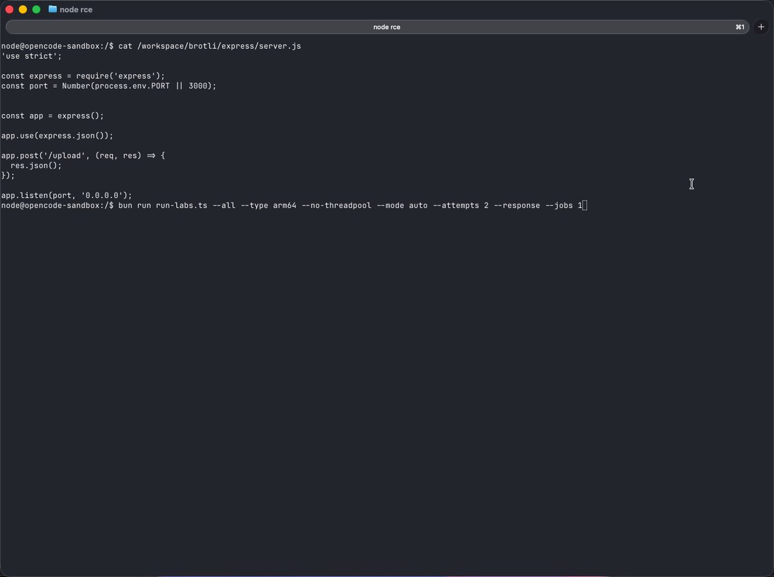Click the 'app.use(express.json());' line

[x=57, y=135]
